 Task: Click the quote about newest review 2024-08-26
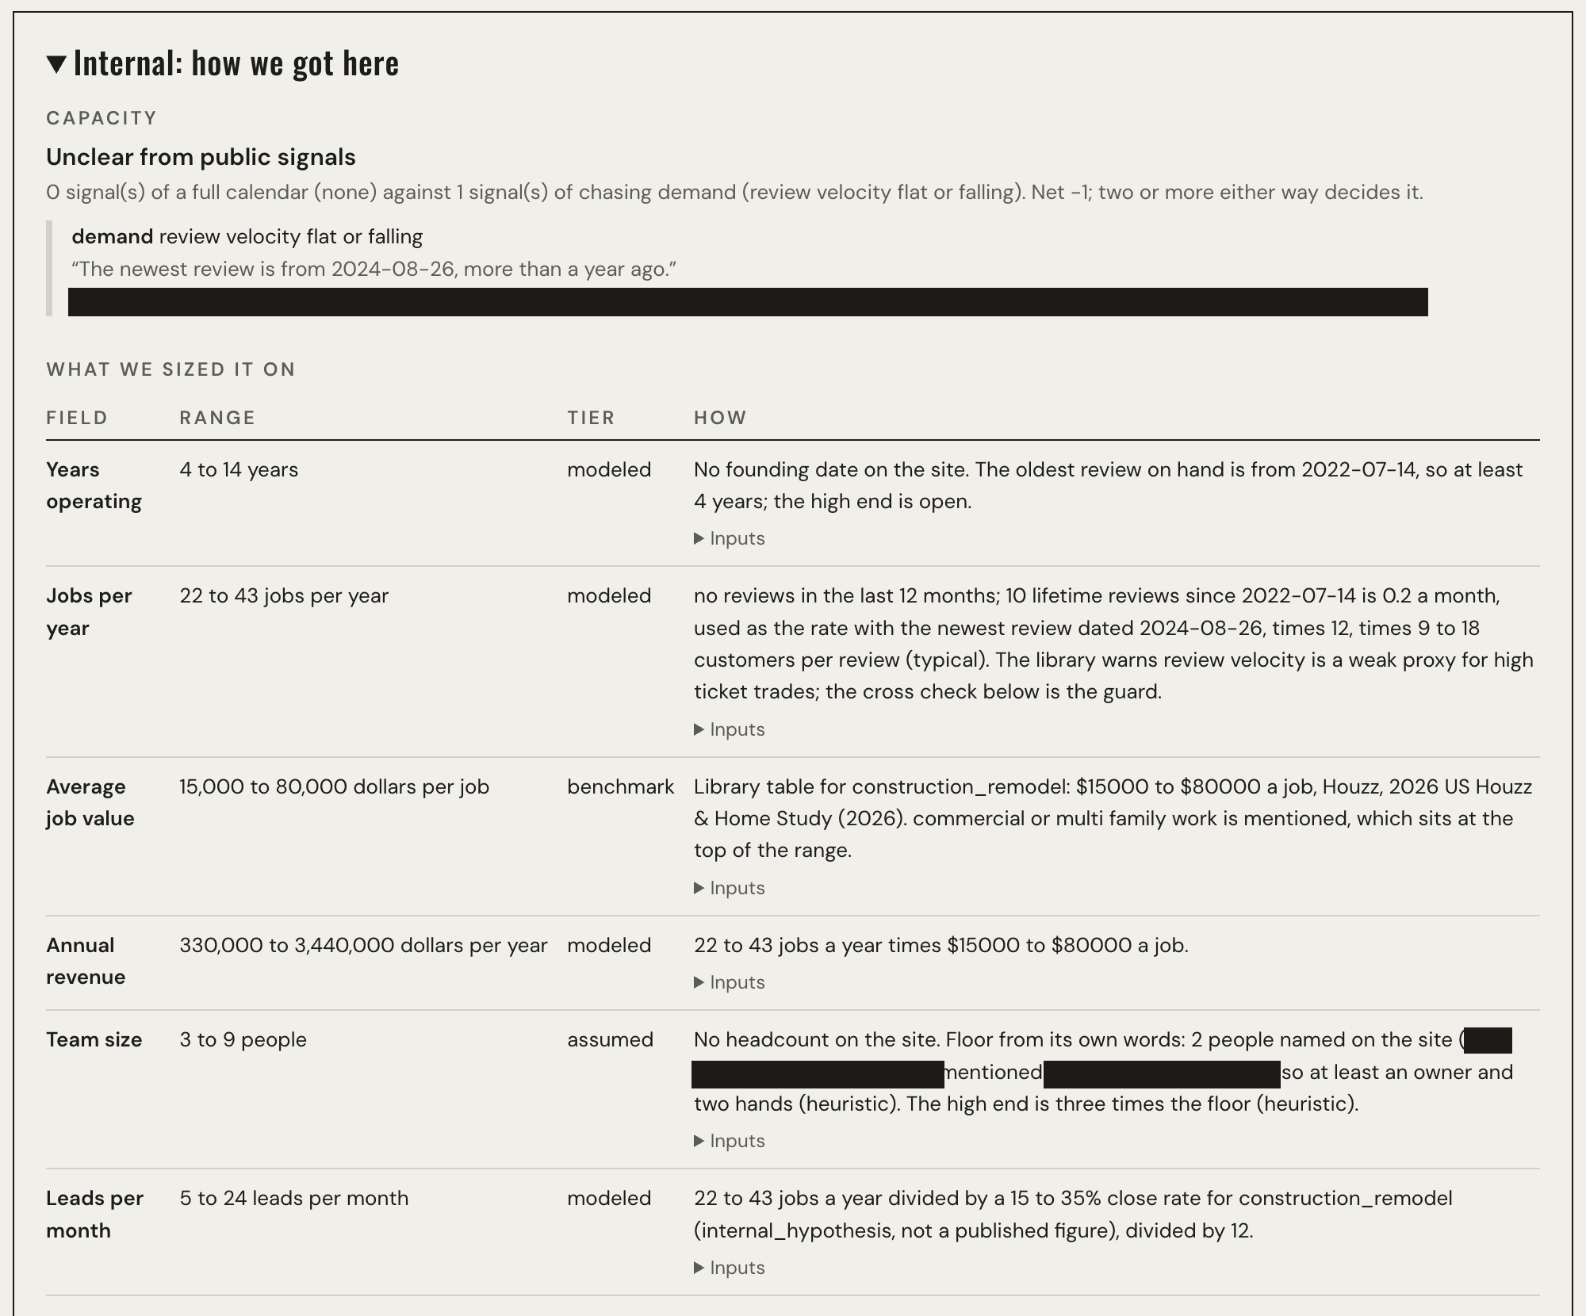click(374, 269)
